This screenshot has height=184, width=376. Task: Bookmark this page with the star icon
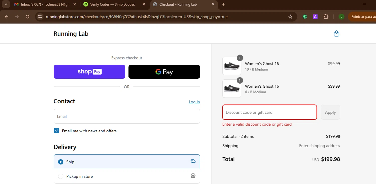point(290,17)
